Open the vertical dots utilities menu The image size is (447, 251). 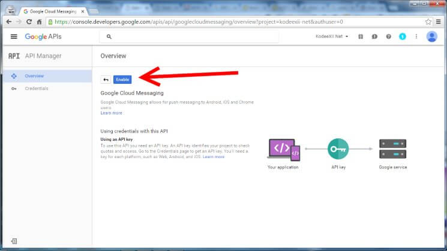tap(416, 37)
